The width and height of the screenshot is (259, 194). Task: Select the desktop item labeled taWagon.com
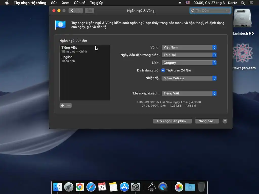(x=243, y=56)
